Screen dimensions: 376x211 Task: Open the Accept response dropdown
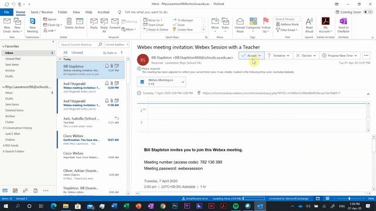(260, 56)
